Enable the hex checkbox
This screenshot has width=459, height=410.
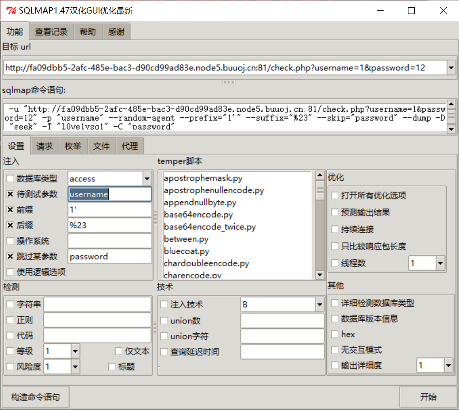click(334, 334)
